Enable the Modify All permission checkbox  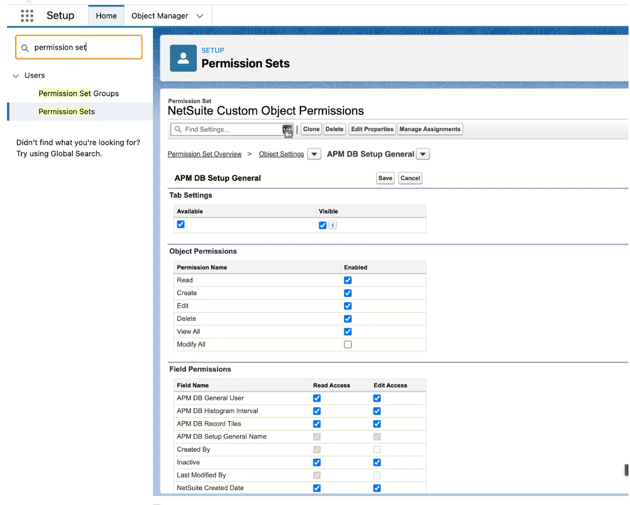pos(348,345)
